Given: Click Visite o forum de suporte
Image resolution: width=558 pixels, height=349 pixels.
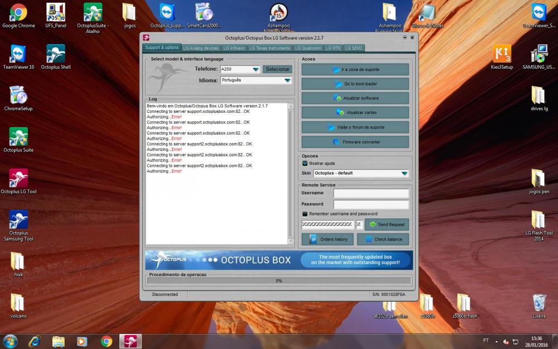Looking at the screenshot, I should [x=355, y=127].
